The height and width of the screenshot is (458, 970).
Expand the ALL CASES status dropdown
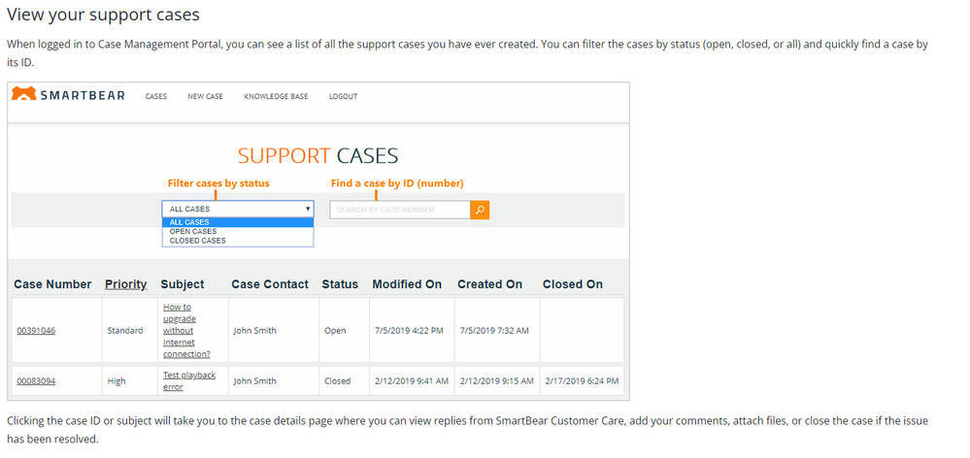click(x=238, y=209)
